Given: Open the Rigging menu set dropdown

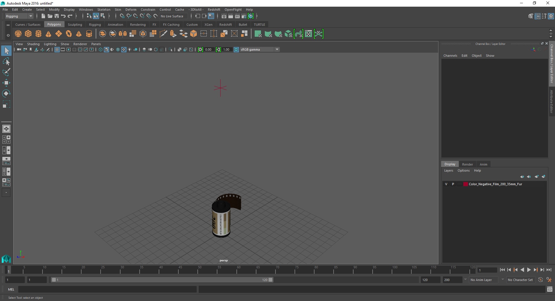Looking at the screenshot, I should 19,16.
